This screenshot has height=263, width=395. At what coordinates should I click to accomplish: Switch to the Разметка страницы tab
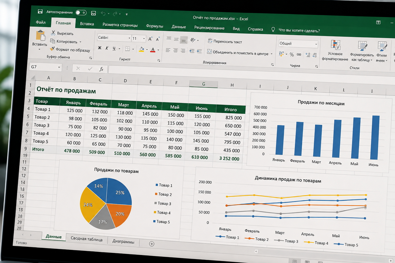click(x=120, y=25)
